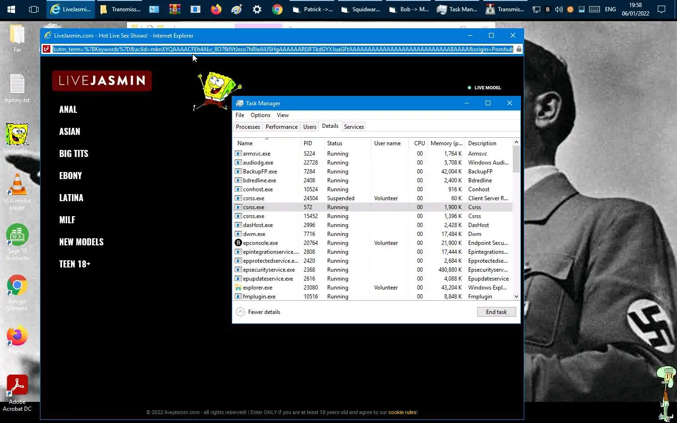The image size is (677, 423).
Task: Switch to the Bob taskbar window
Action: pos(409,9)
